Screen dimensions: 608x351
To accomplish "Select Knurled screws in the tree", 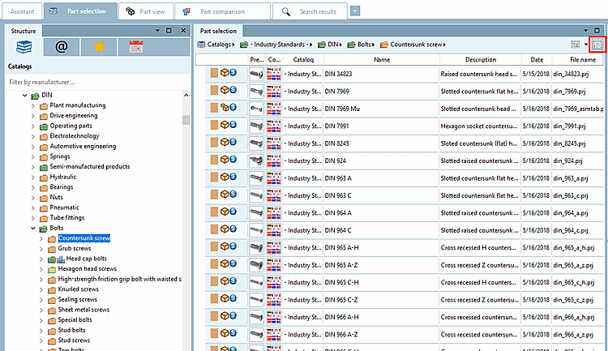I will (x=79, y=289).
